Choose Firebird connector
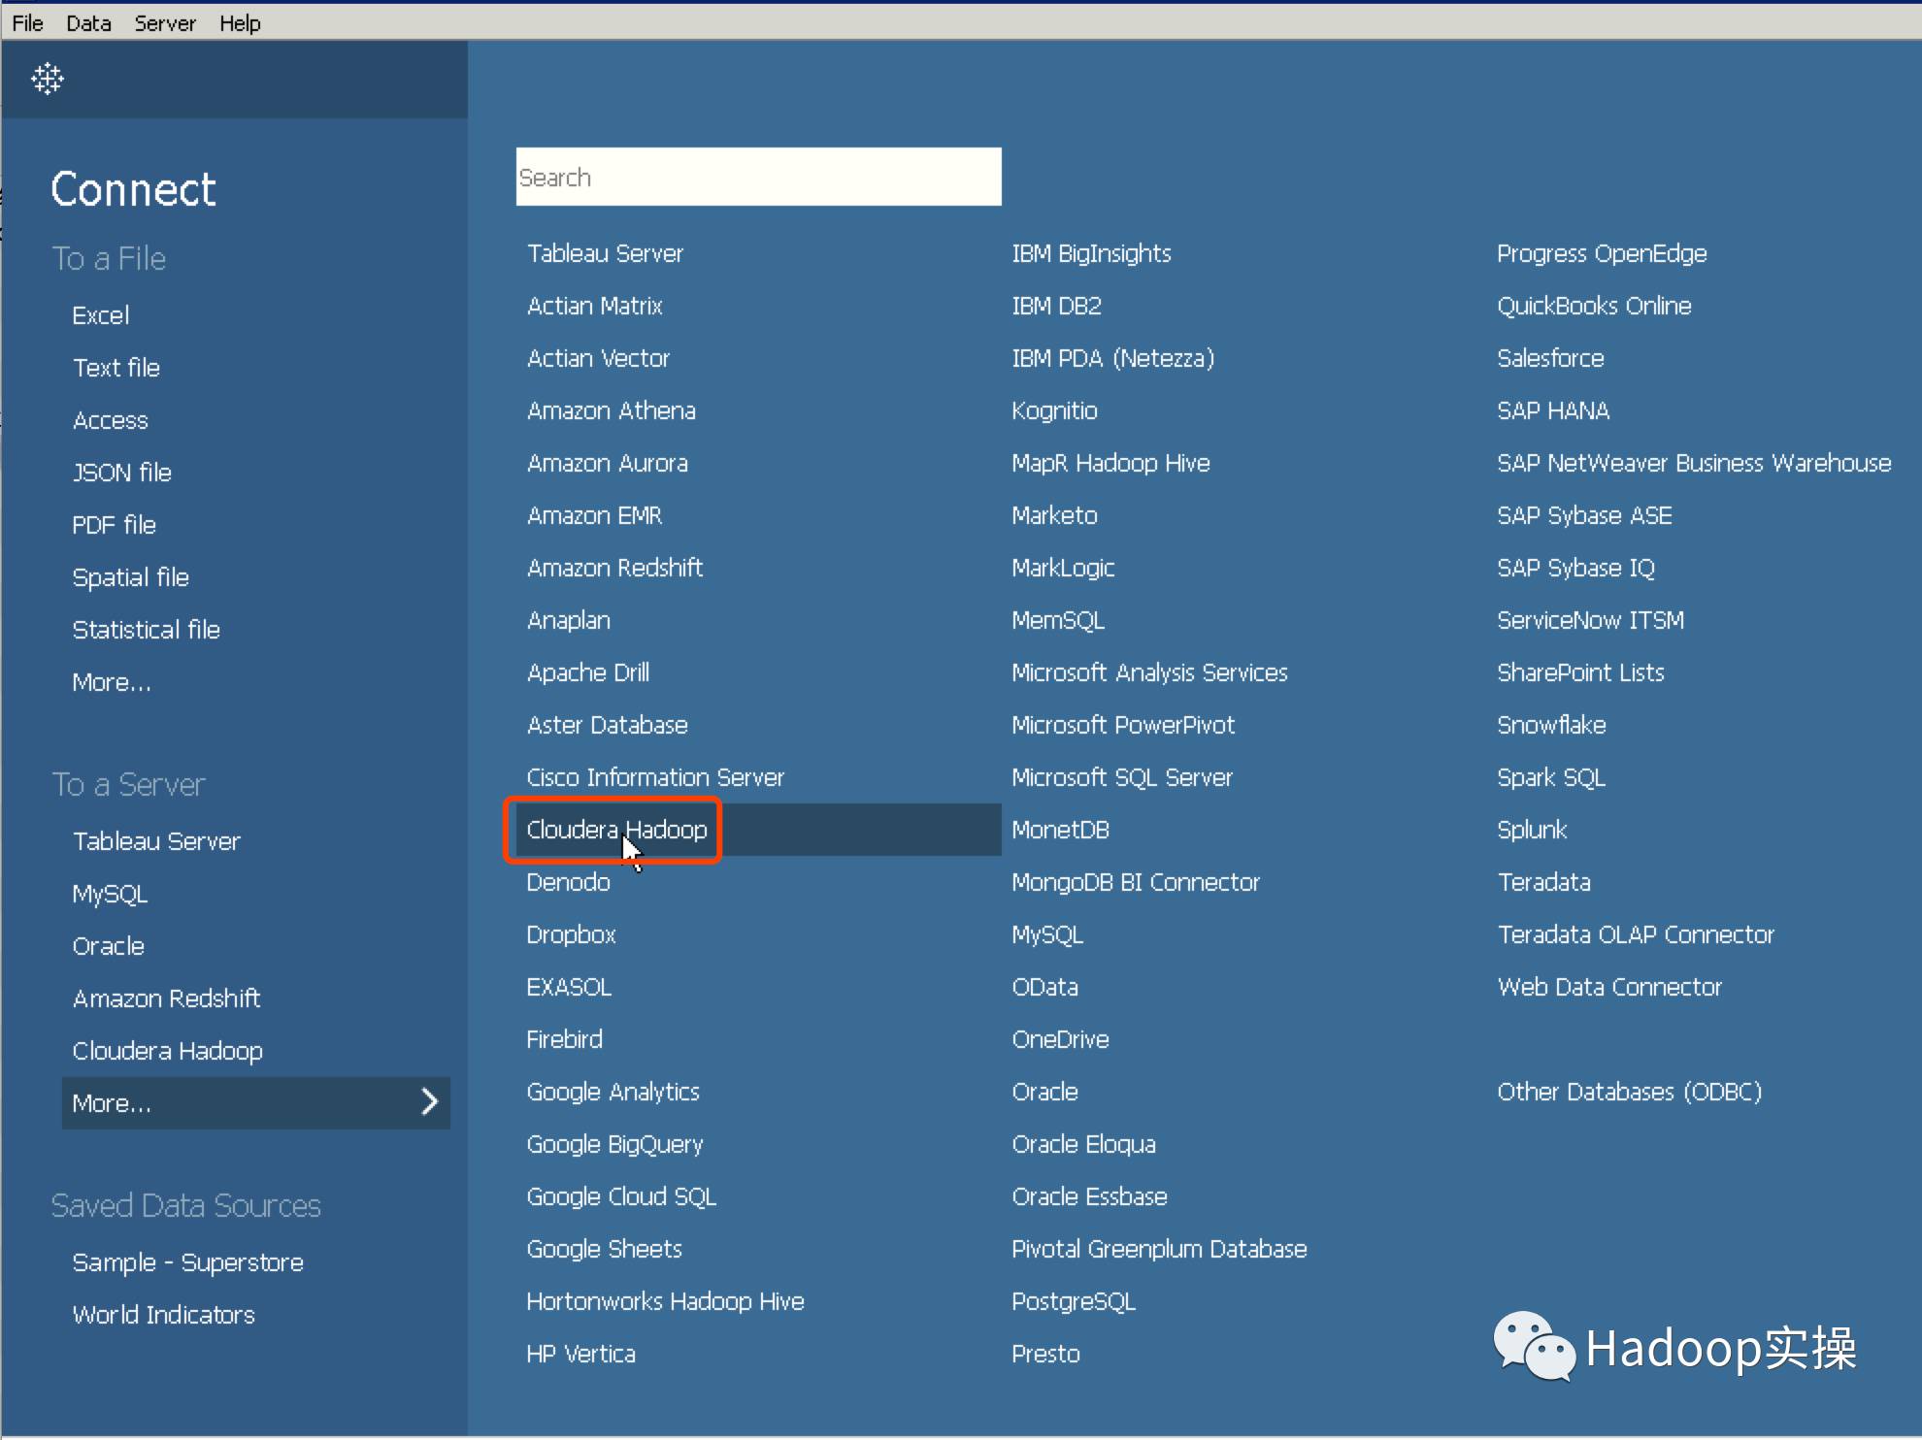 click(564, 1039)
